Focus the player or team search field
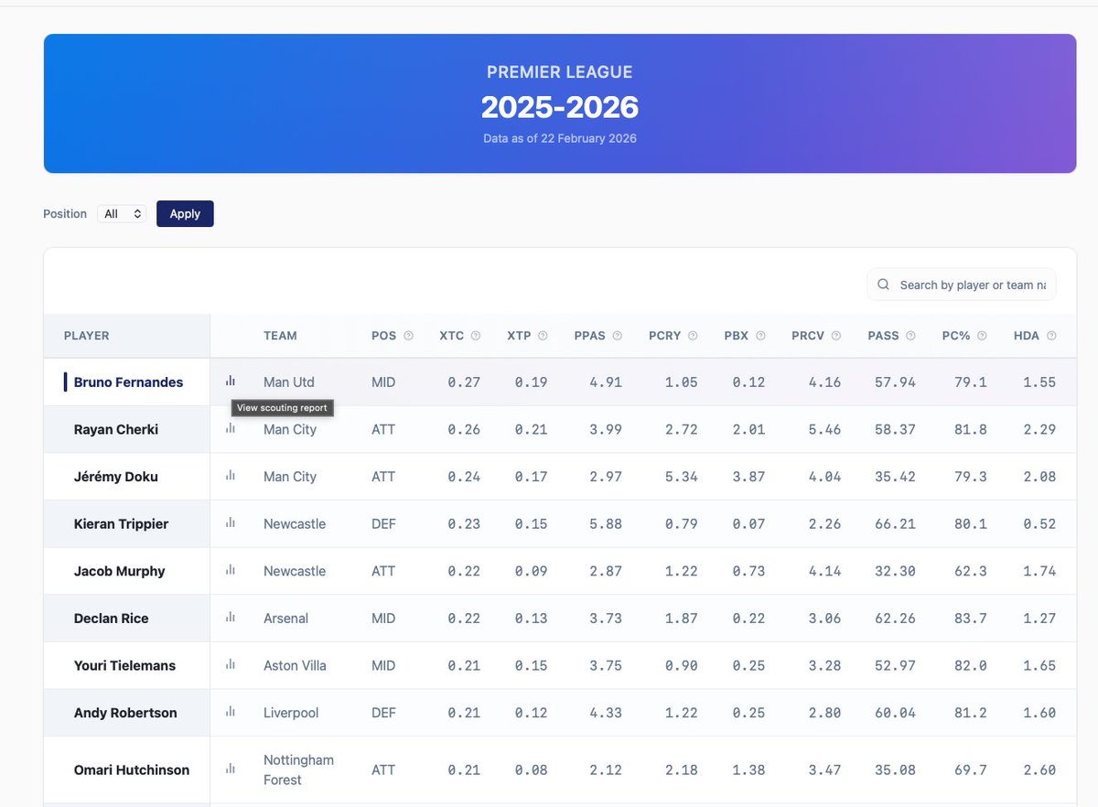1098x807 pixels. pyautogui.click(x=962, y=285)
